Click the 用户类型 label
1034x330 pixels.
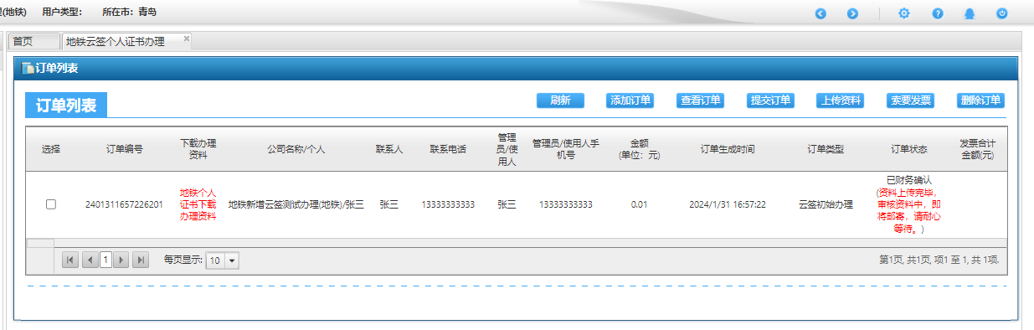(62, 12)
